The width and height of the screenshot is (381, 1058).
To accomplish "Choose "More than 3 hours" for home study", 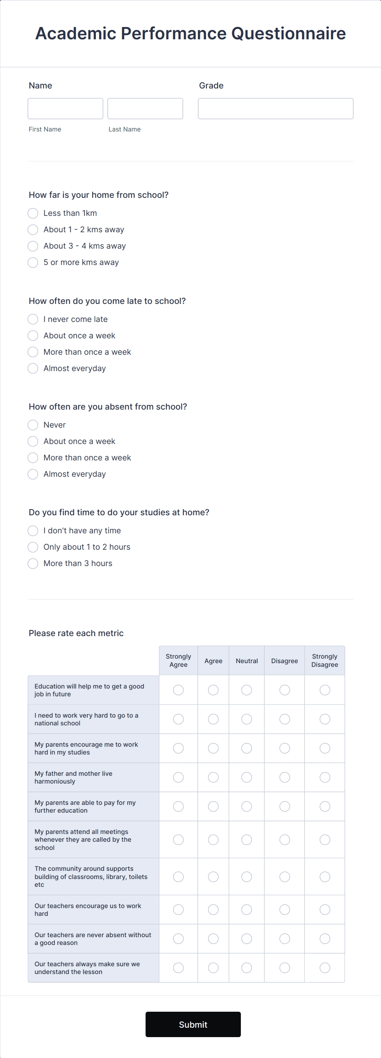I will pos(33,564).
